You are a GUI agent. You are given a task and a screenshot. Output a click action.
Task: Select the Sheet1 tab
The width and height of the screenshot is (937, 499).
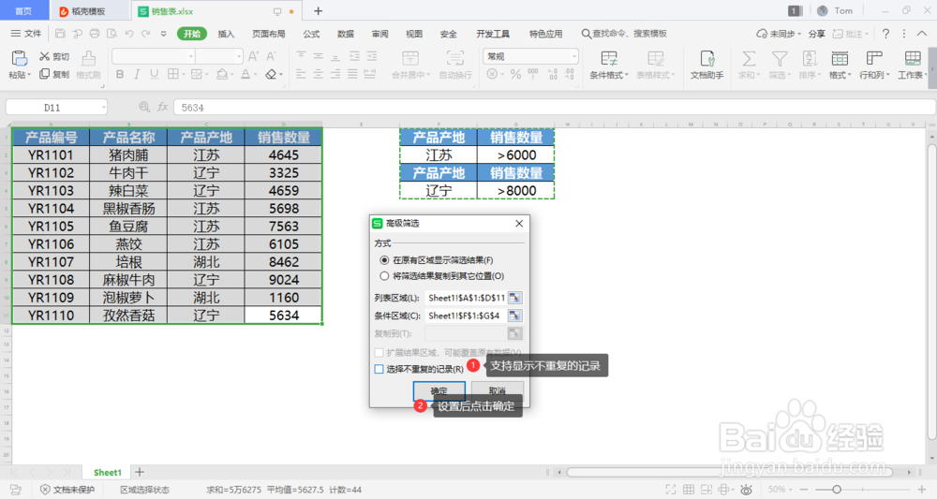[108, 472]
